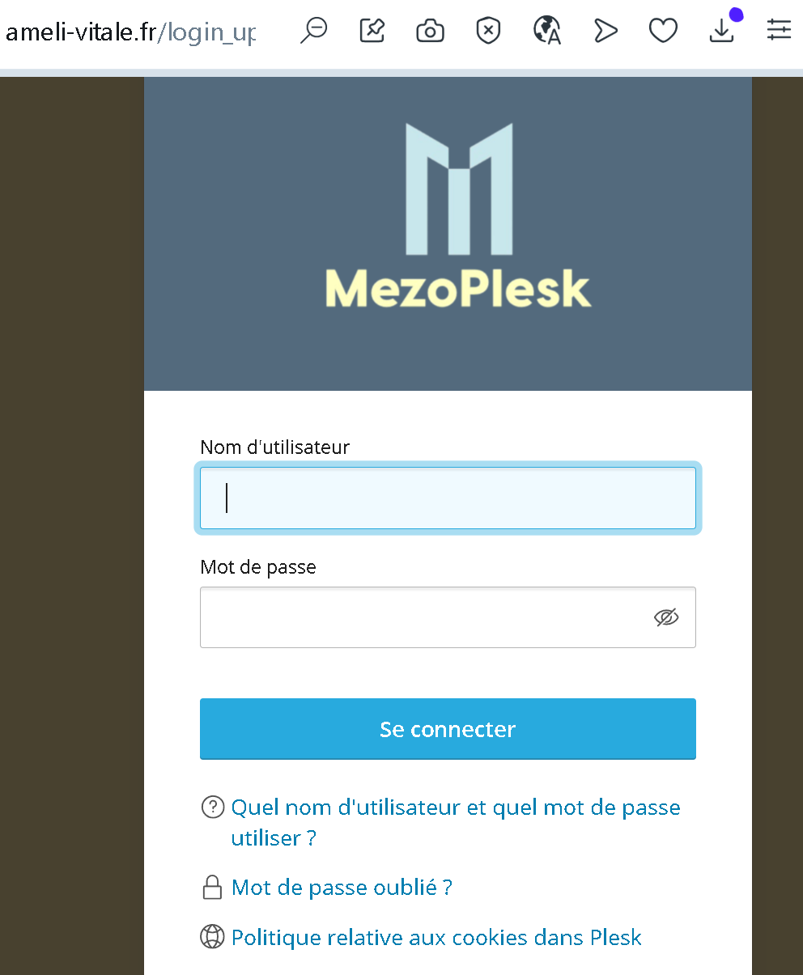Click the ameli-vitale.fr address bar
Screen dimensions: 803x975
[x=130, y=32]
